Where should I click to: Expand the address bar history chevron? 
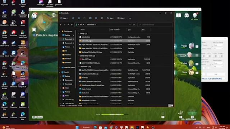pyautogui.click(x=130, y=25)
